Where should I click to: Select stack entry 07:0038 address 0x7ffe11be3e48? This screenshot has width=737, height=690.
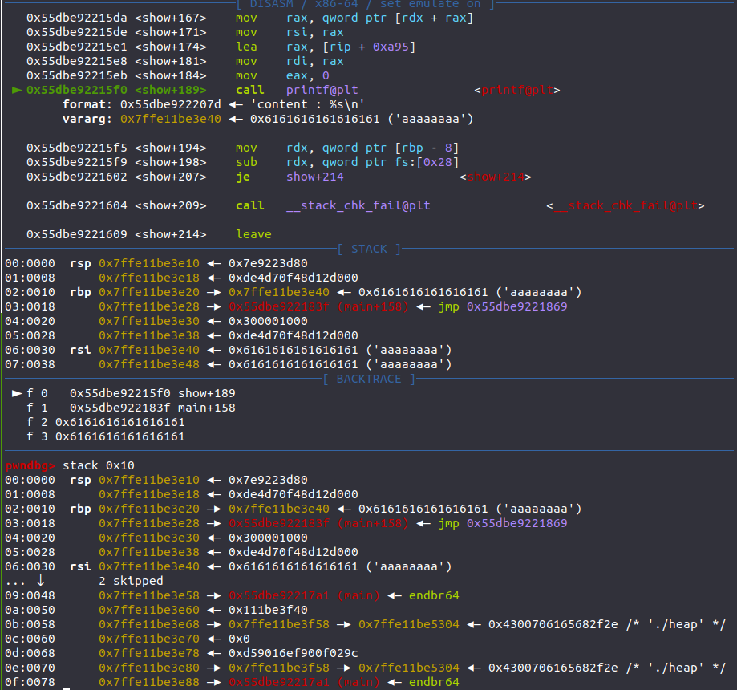click(149, 364)
